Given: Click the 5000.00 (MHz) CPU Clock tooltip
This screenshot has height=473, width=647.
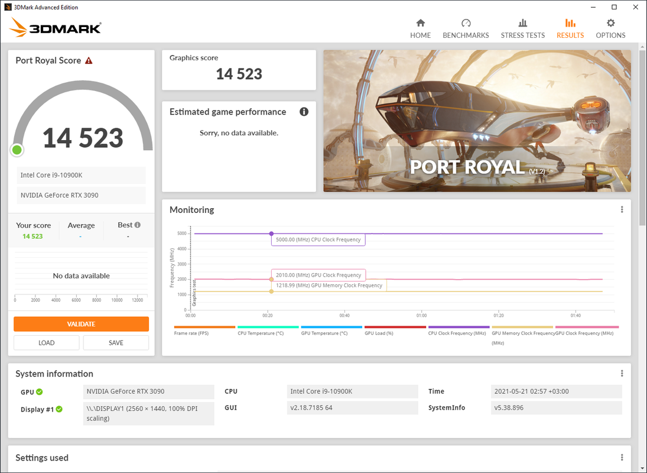Looking at the screenshot, I should [x=318, y=239].
